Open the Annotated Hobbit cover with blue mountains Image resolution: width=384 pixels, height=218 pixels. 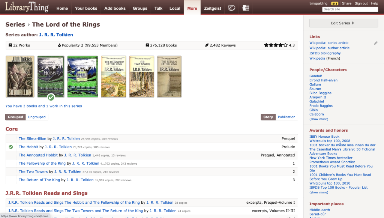(82, 77)
